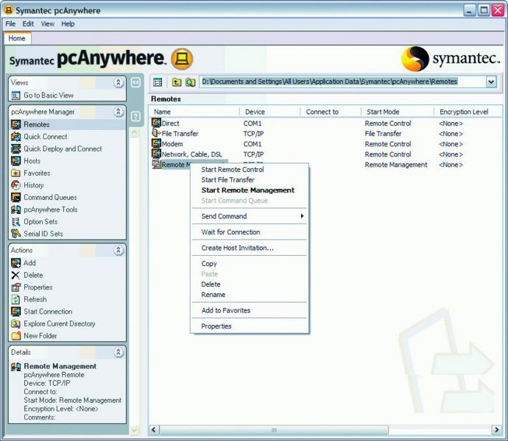Click the Quick Connect icon
Image resolution: width=508 pixels, height=441 pixels.
[x=16, y=137]
